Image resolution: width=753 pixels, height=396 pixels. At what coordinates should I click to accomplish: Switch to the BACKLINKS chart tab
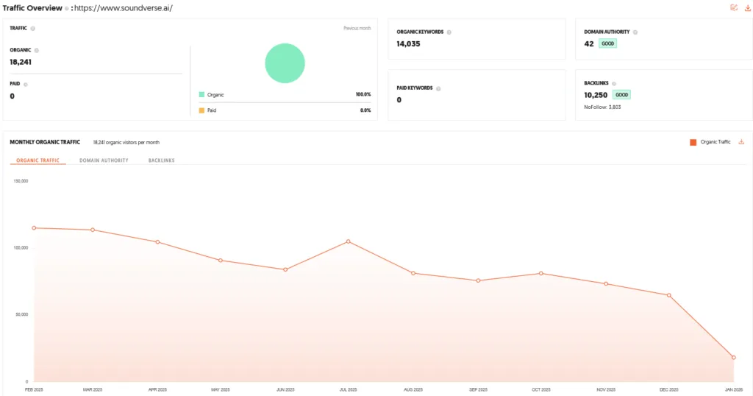pyautogui.click(x=161, y=160)
